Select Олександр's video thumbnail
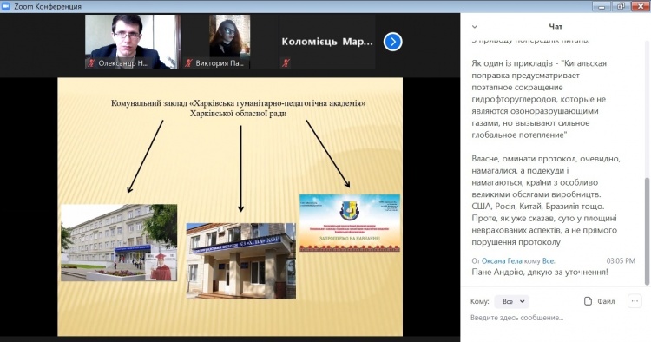The height and width of the screenshot is (342, 651). click(133, 42)
